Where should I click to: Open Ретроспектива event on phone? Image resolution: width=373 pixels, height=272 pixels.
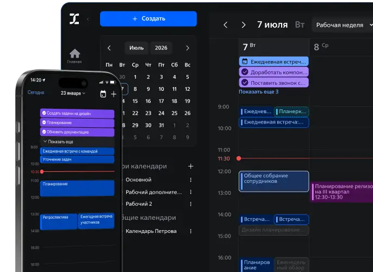[x=59, y=221]
